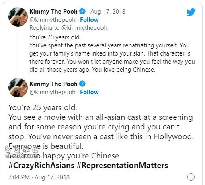The image size is (205, 185).
Task: Click the Twitter bird logo icon
Action: coord(191,12)
